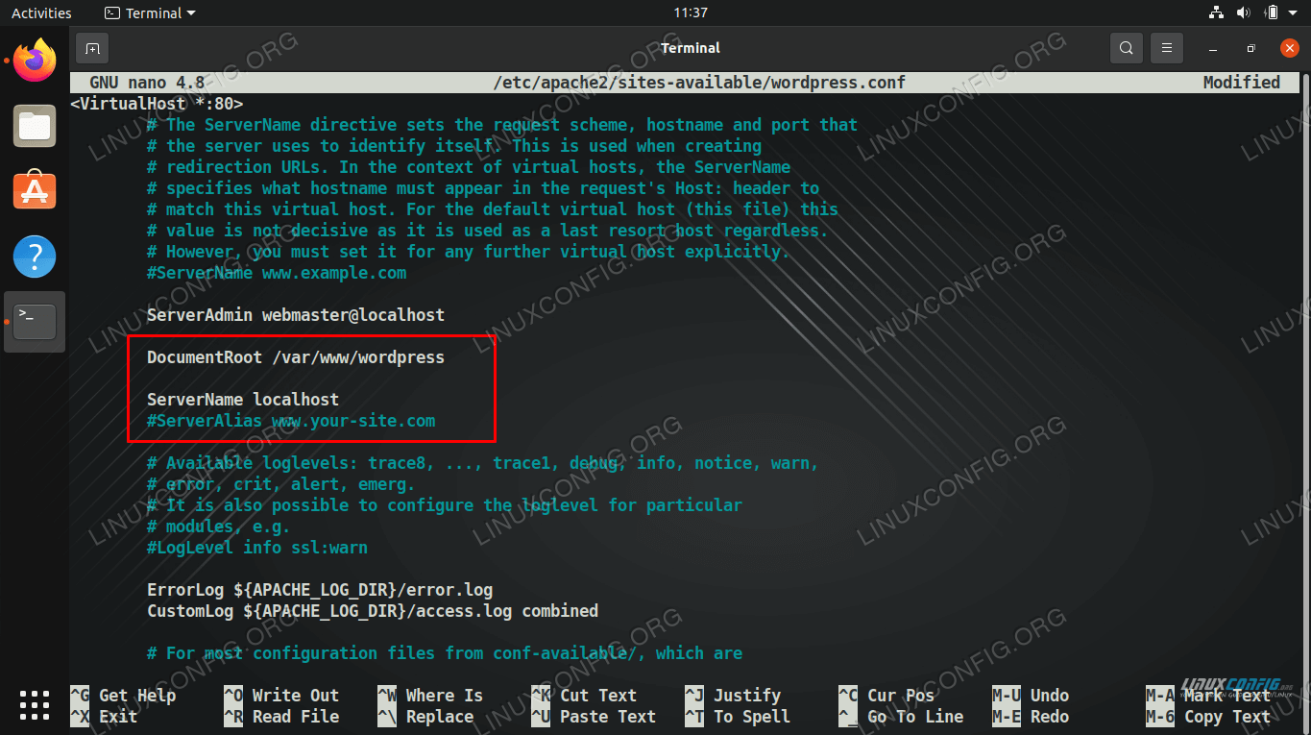Click the ServerAdmin webmaster@localhost line
1311x735 pixels.
coord(296,315)
